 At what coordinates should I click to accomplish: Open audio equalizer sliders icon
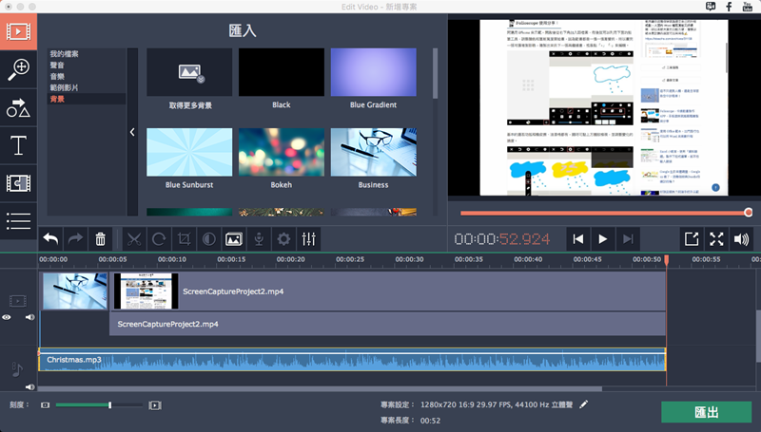pos(308,239)
